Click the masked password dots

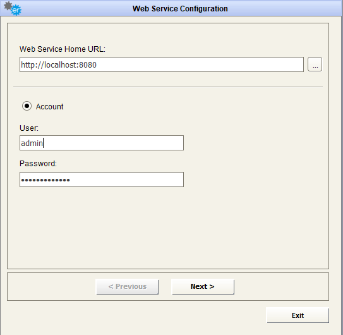pyautogui.click(x=45, y=180)
